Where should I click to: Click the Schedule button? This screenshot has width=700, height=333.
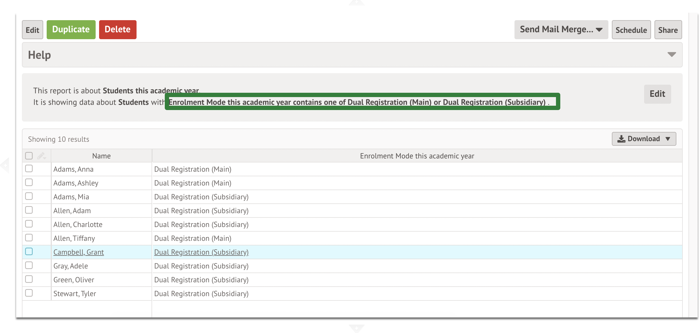[631, 29]
